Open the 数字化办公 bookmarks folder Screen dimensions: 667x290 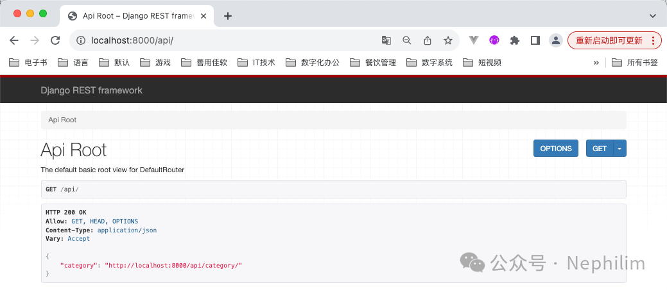313,63
